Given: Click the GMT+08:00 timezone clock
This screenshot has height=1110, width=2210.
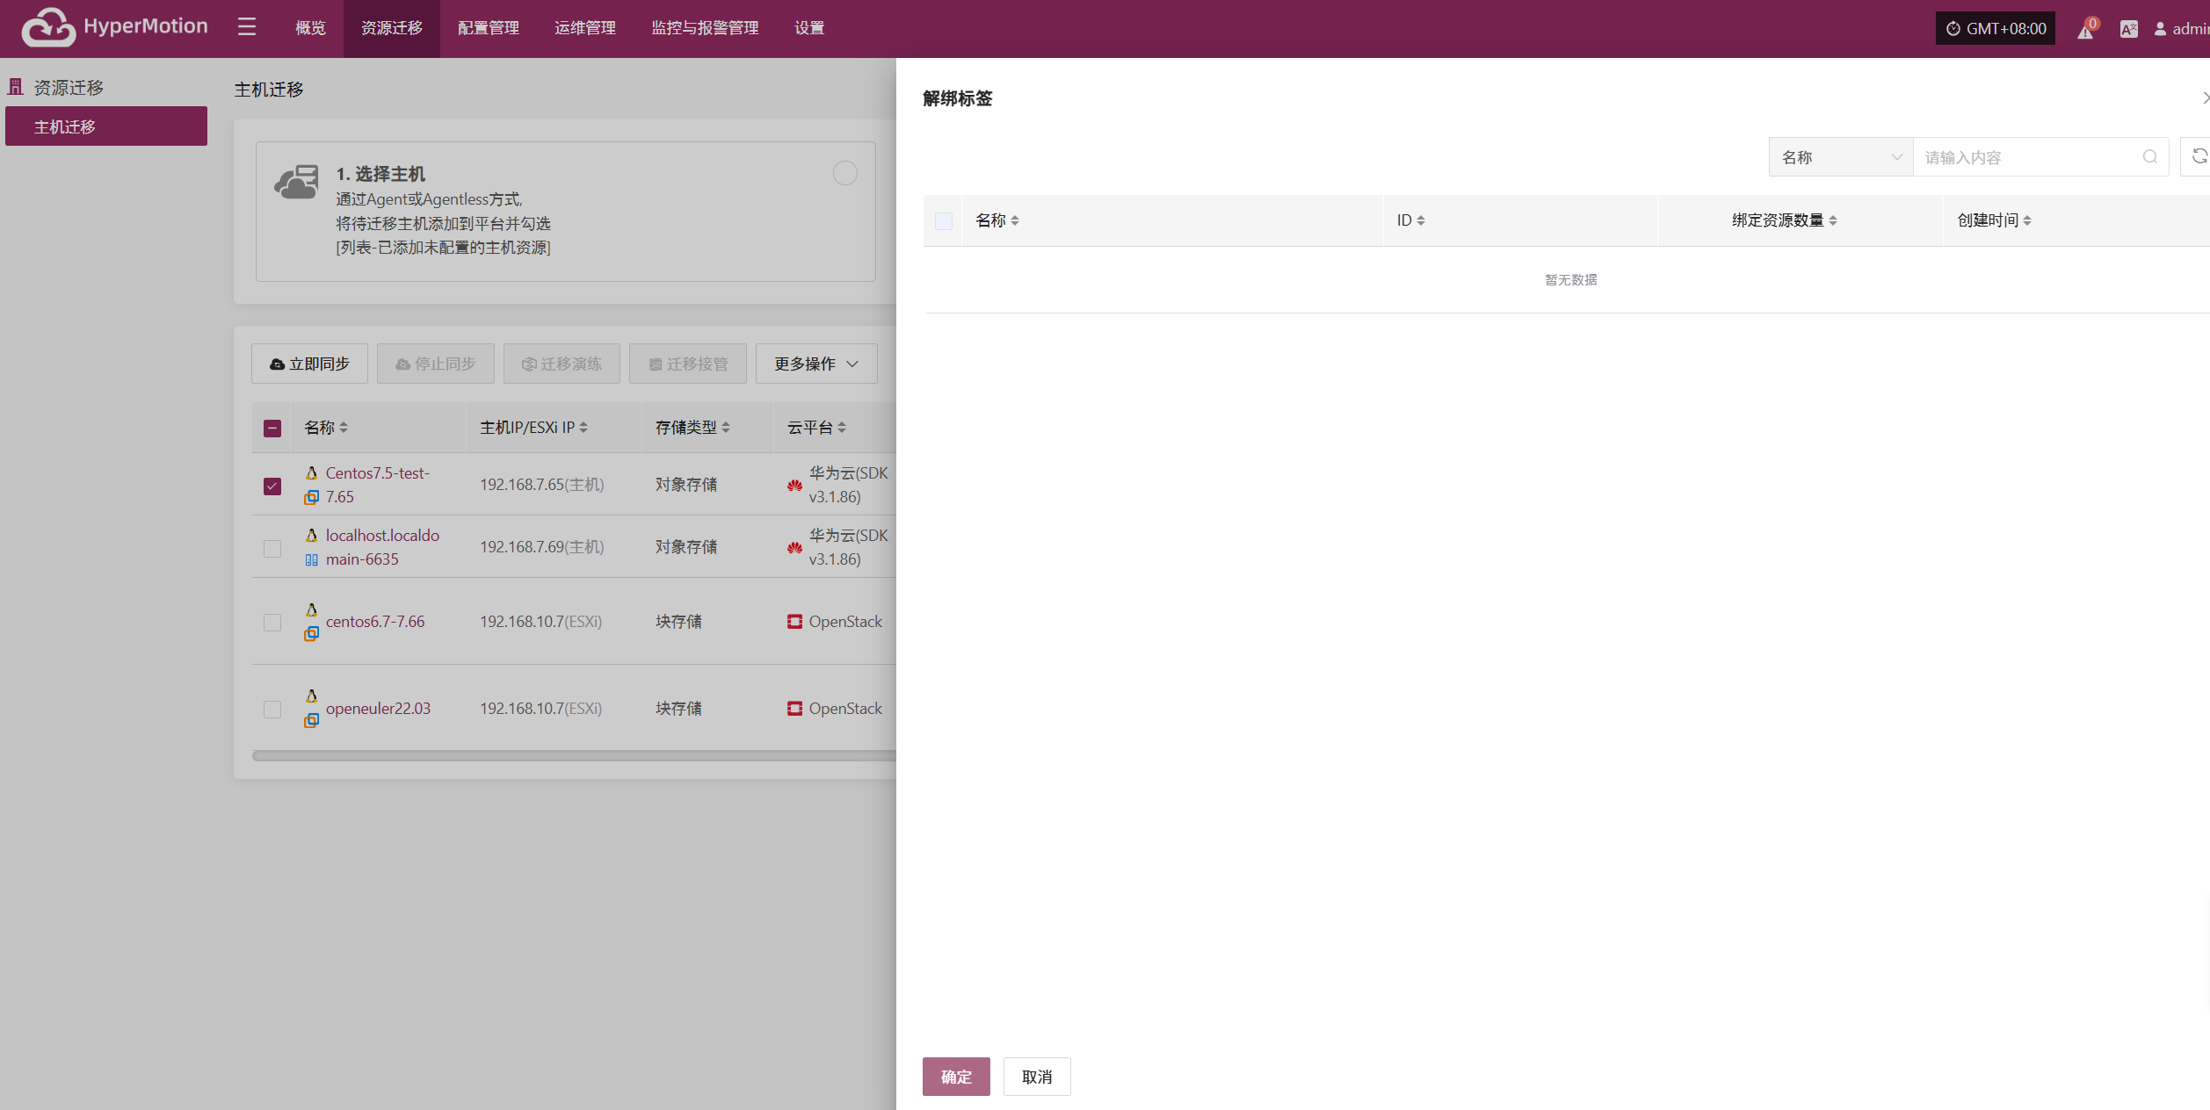Looking at the screenshot, I should coord(1996,28).
